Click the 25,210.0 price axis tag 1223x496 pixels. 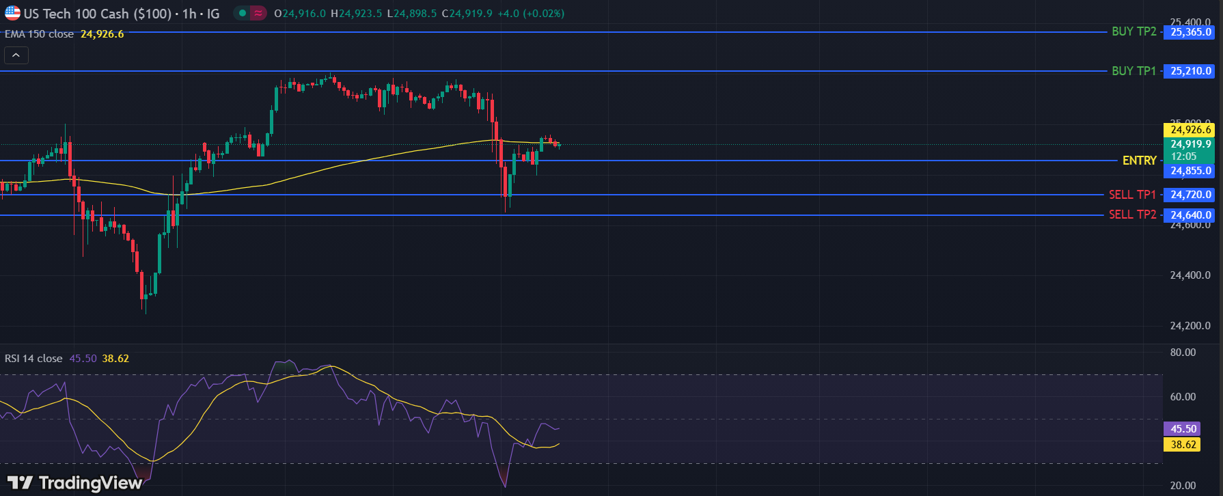tap(1190, 71)
